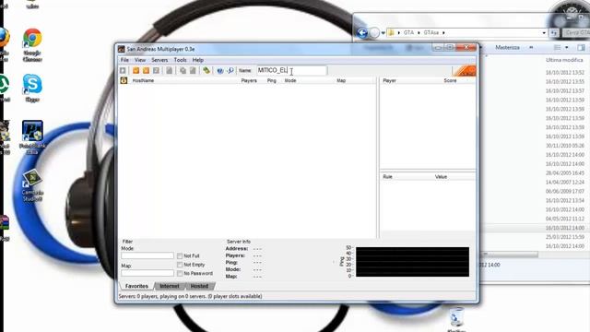The image size is (590, 332).
Task: Click the Explorer horizontal scrollbar
Action: tap(510, 255)
